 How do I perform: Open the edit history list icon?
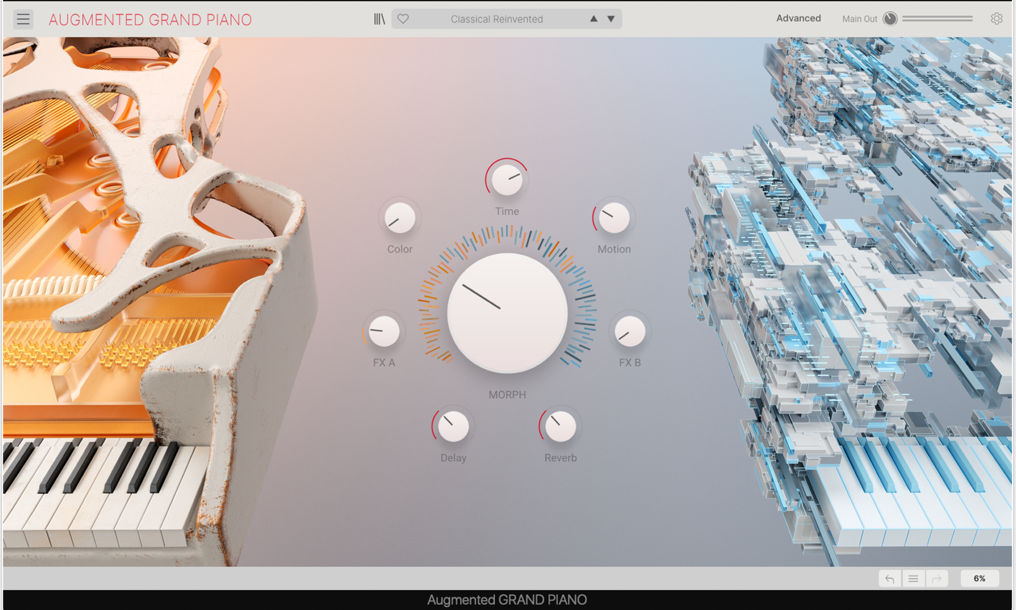click(x=913, y=578)
